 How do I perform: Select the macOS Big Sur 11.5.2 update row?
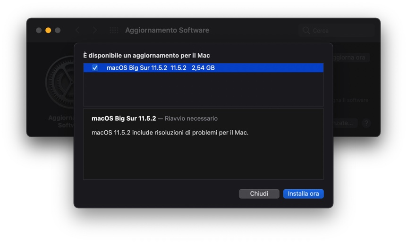point(203,67)
